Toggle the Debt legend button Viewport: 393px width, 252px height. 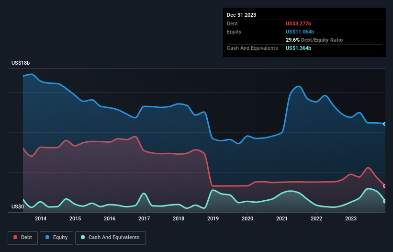(23, 238)
